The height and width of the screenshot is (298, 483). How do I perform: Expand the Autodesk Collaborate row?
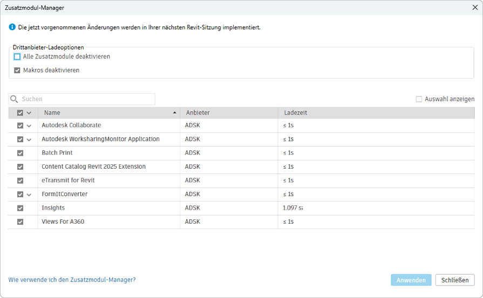(x=29, y=126)
